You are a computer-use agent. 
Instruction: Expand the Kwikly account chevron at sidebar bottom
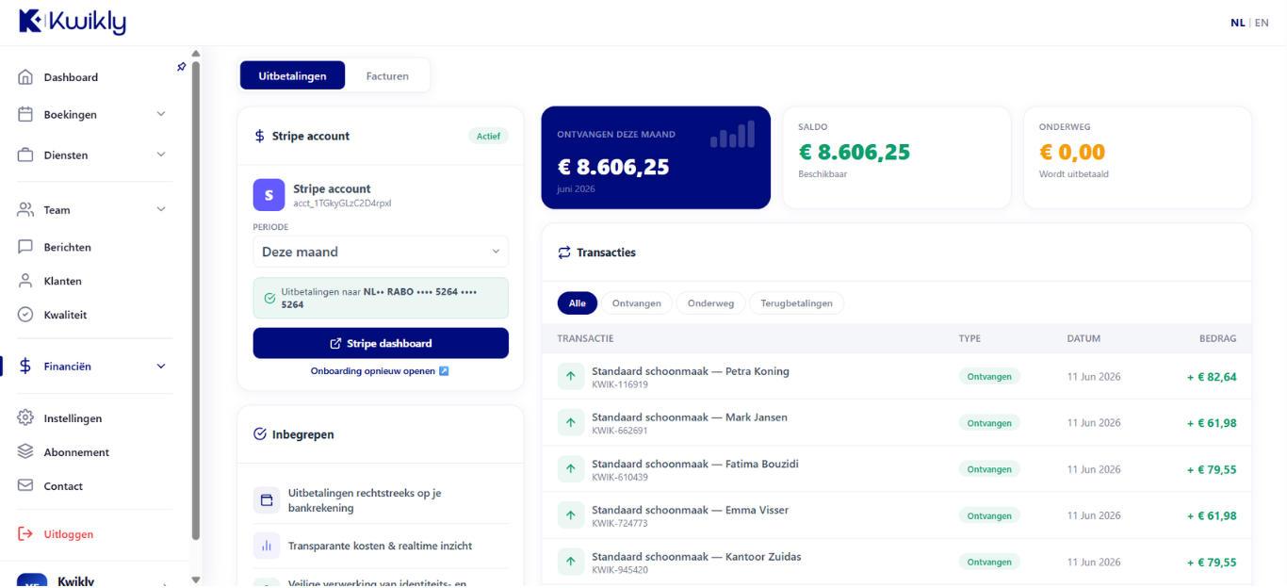point(166,584)
